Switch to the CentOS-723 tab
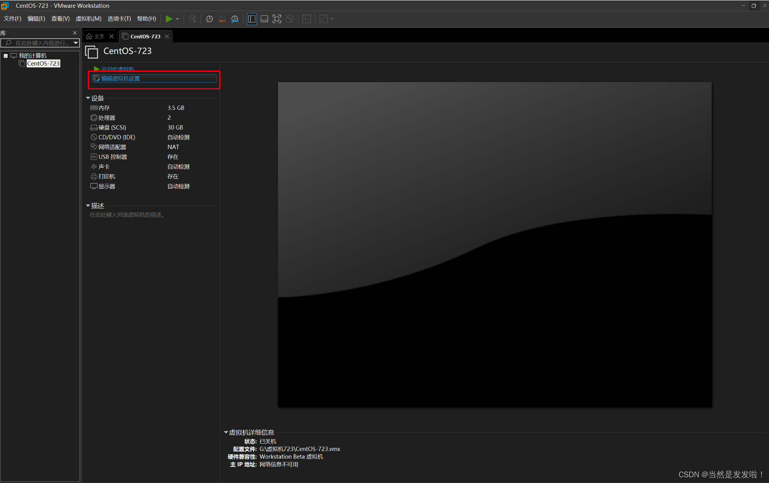Viewport: 769px width, 483px height. (145, 36)
